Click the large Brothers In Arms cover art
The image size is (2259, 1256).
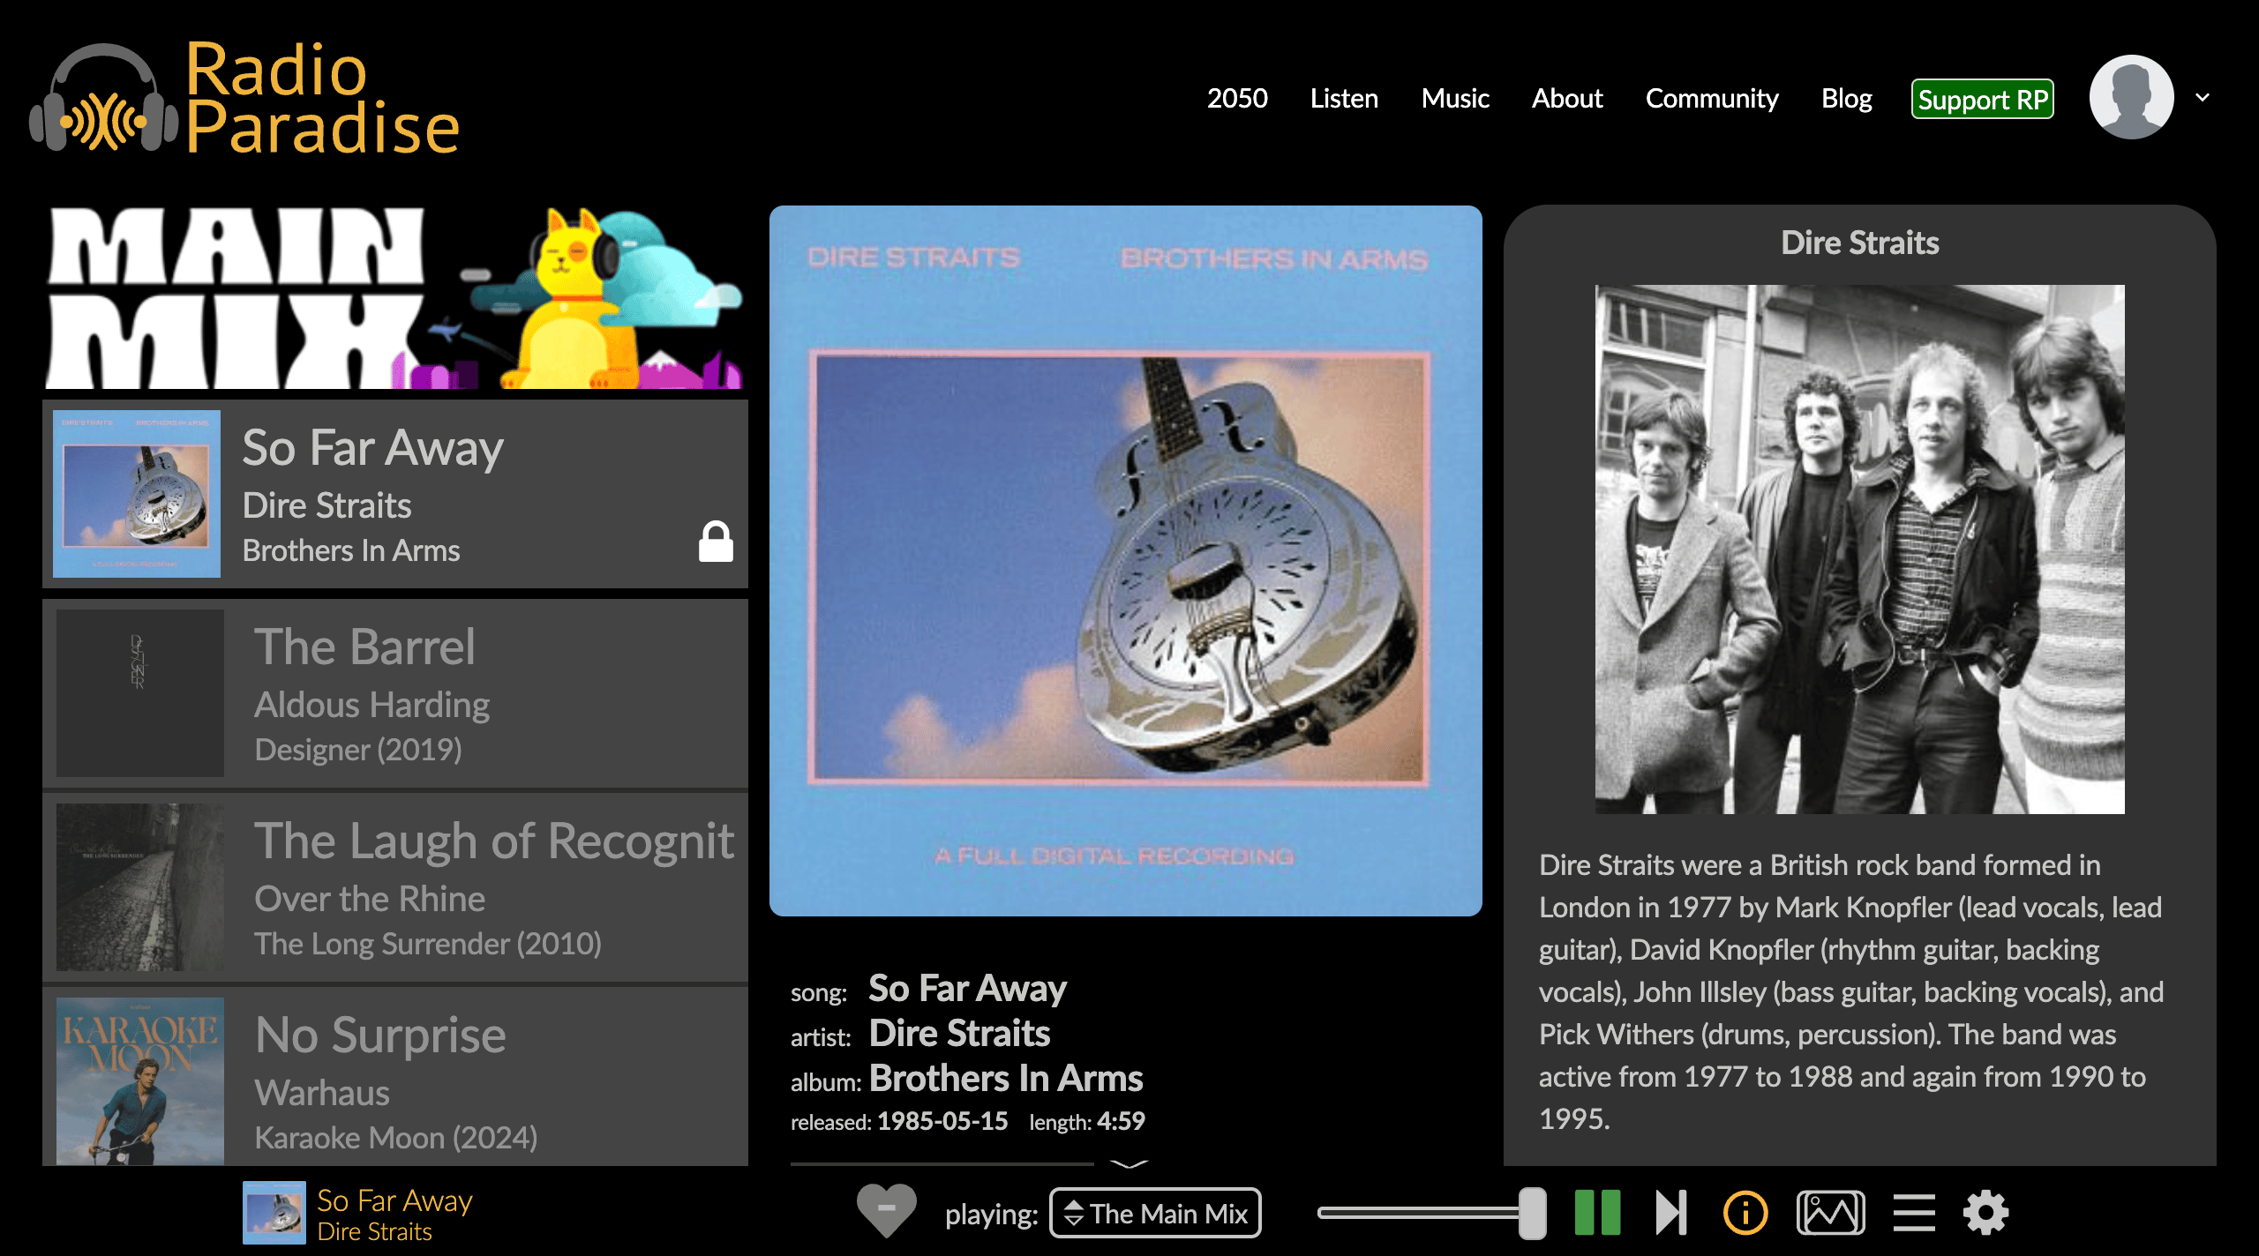[x=1126, y=561]
